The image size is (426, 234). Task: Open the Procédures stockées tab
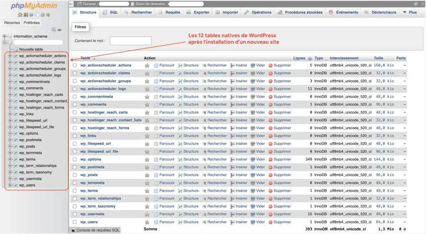coord(300,12)
